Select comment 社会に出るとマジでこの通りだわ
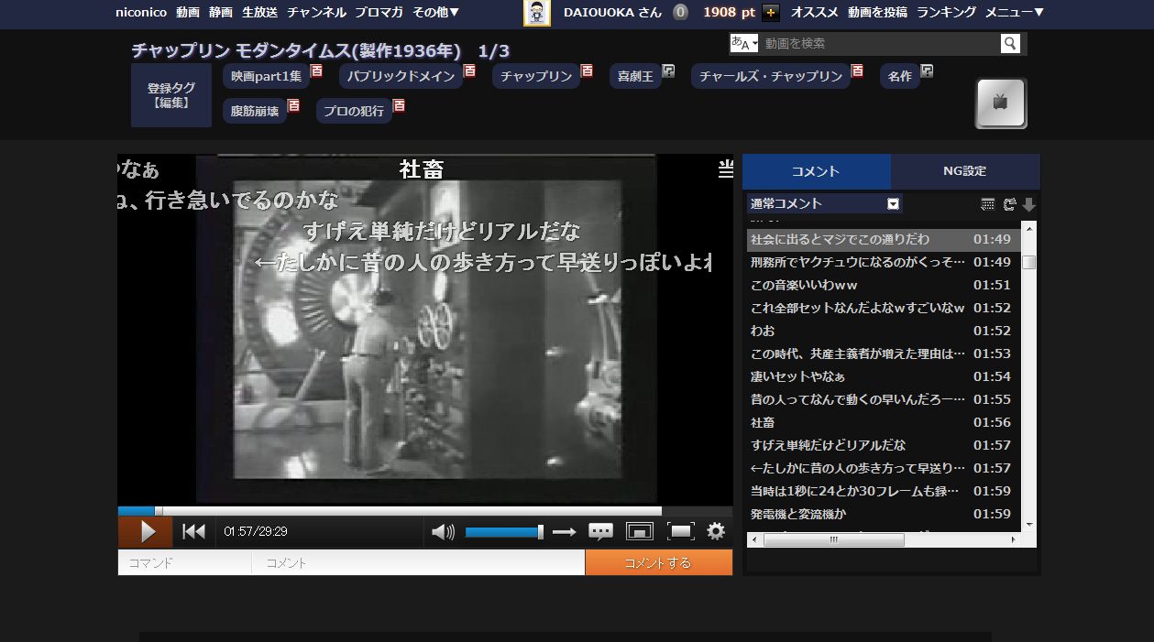 (884, 239)
